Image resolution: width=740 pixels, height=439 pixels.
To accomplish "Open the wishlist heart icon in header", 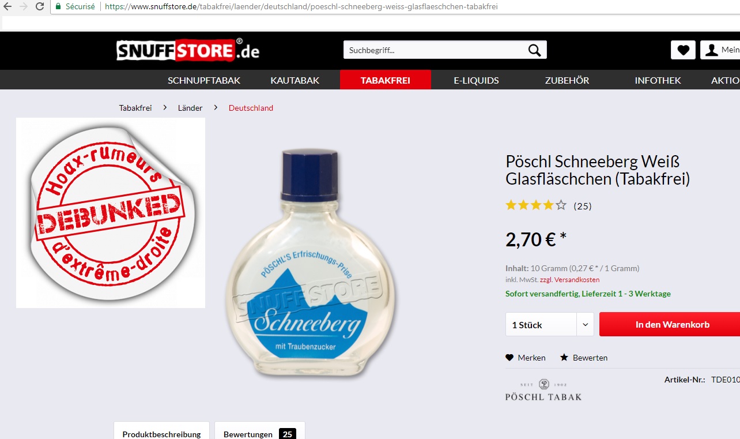I will coord(683,50).
